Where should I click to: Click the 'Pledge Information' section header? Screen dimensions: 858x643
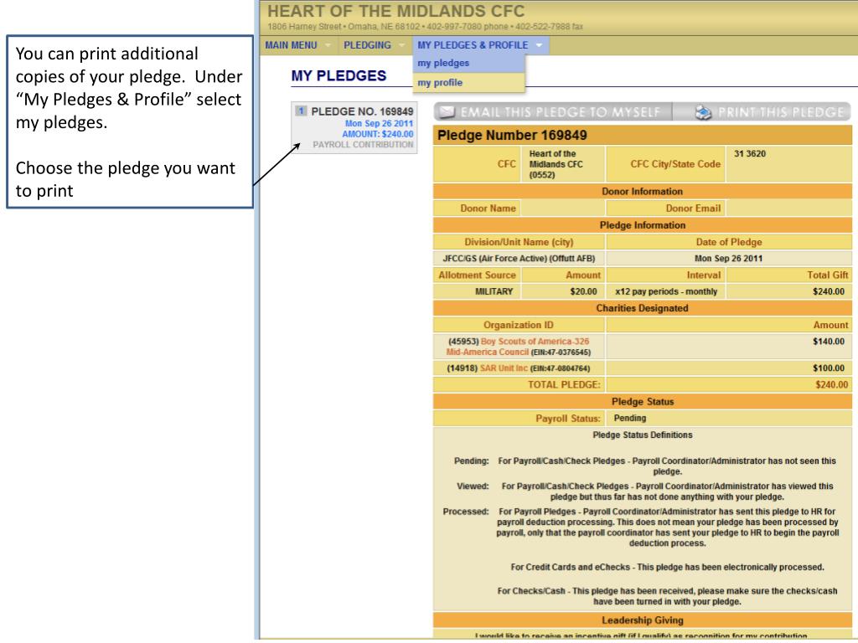click(643, 225)
